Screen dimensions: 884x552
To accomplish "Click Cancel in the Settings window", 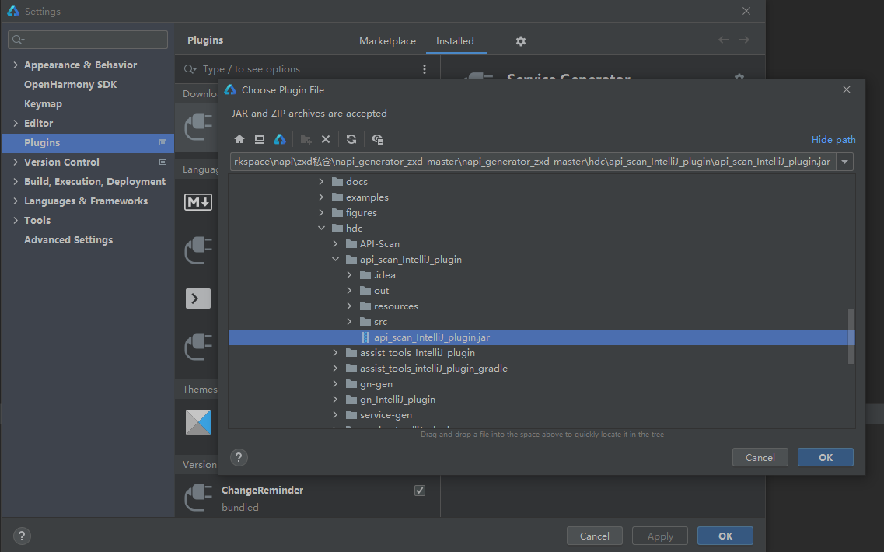I will [594, 536].
